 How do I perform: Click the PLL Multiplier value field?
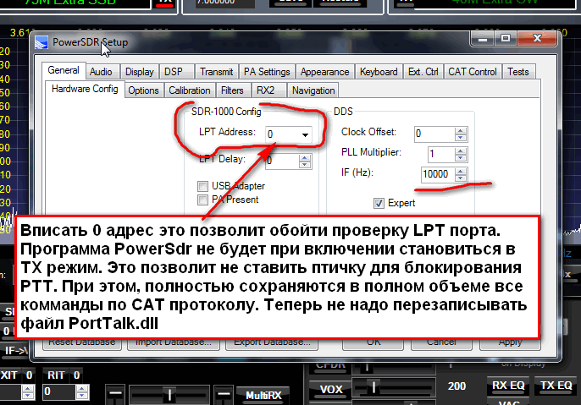pyautogui.click(x=441, y=154)
